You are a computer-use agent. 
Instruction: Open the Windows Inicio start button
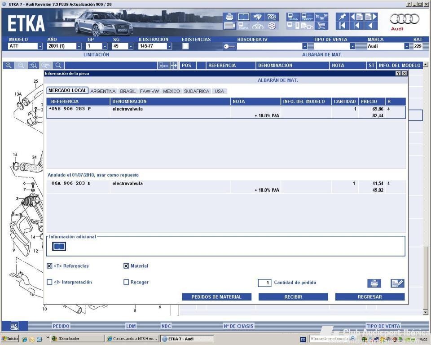click(10, 339)
